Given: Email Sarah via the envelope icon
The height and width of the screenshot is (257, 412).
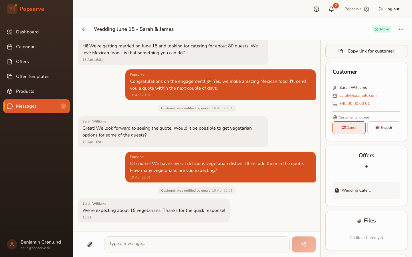Looking at the screenshot, I should coord(335,95).
